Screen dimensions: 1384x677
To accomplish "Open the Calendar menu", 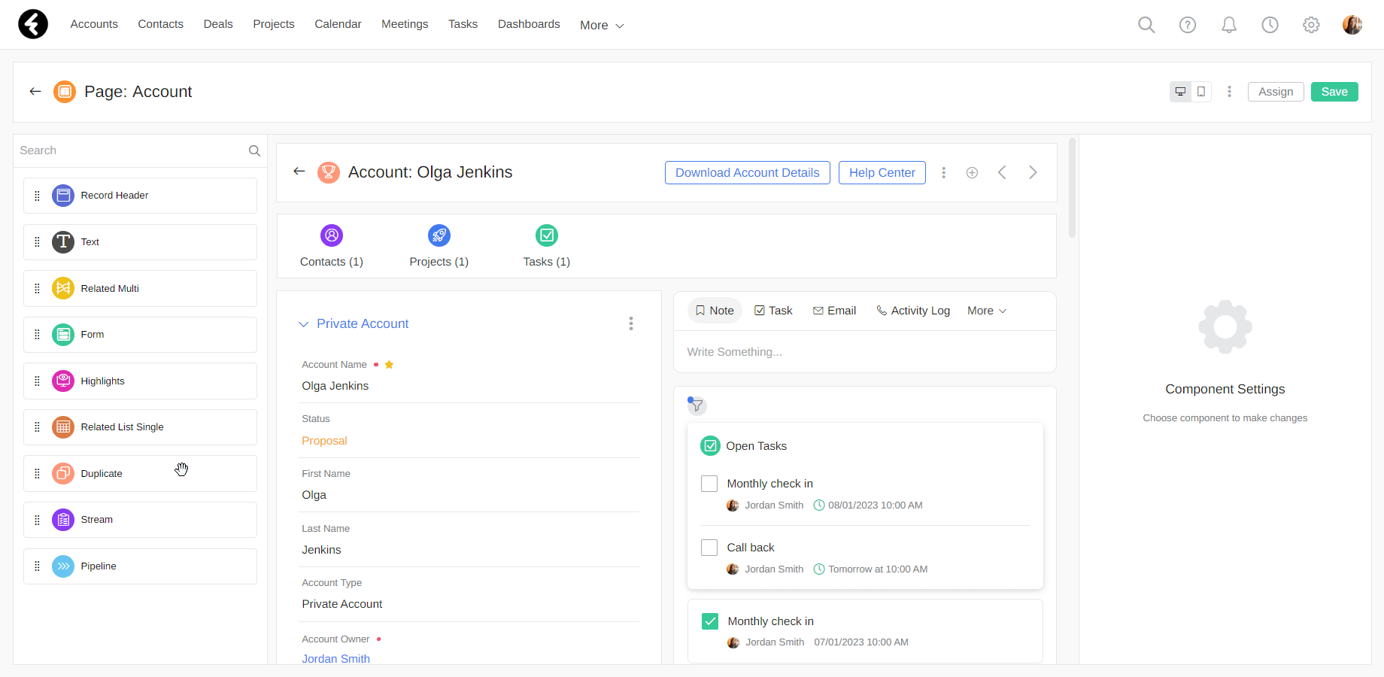I will tap(338, 24).
